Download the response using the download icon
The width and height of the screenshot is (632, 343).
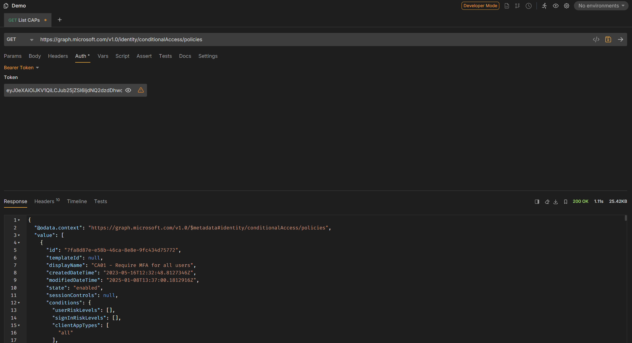click(x=556, y=202)
